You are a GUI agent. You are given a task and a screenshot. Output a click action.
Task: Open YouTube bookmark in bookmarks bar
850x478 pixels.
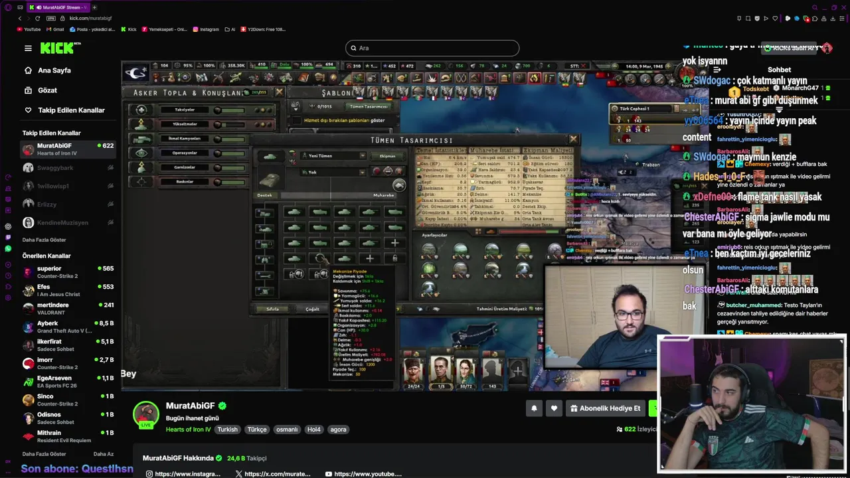29,29
